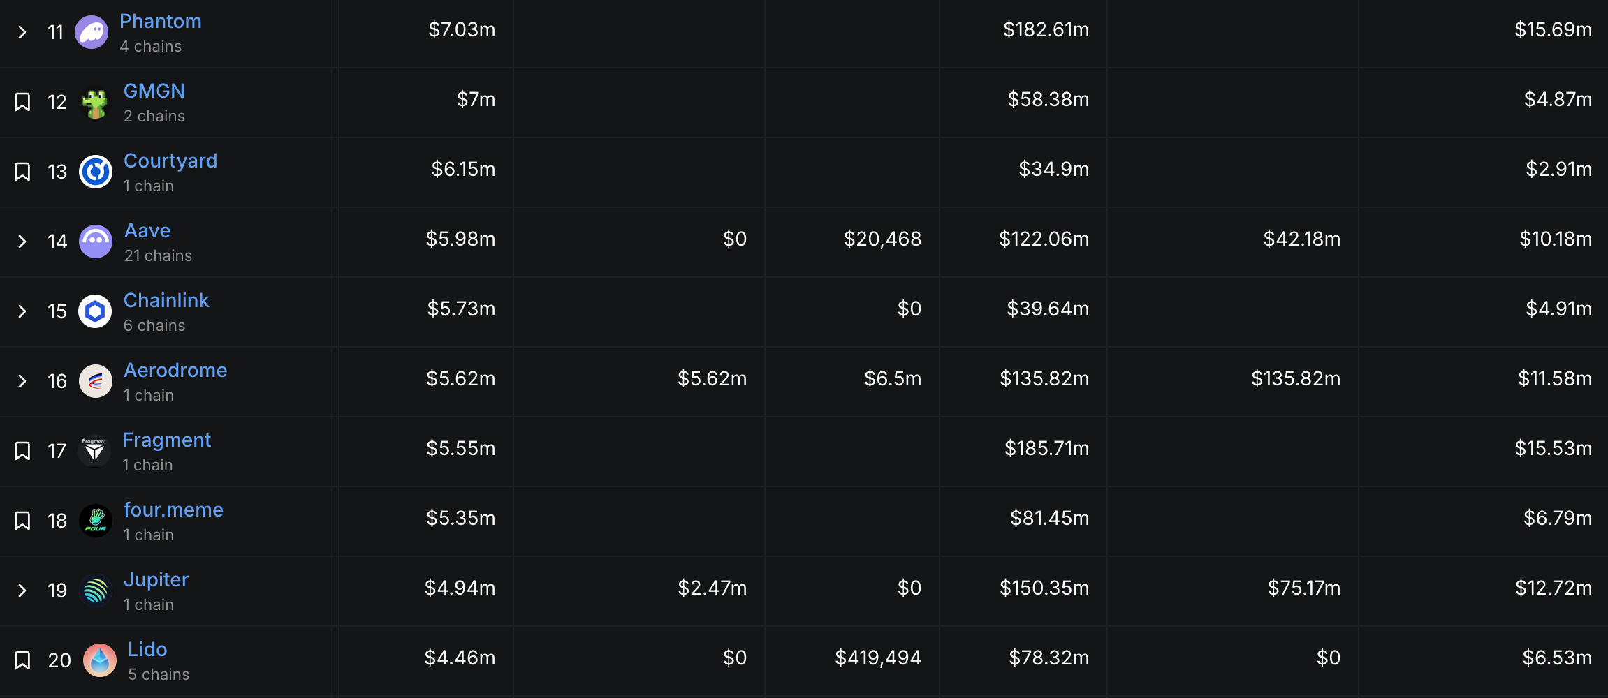This screenshot has height=698, width=1608.
Task: Bookmark the Fragment protocol row
Action: pos(22,451)
